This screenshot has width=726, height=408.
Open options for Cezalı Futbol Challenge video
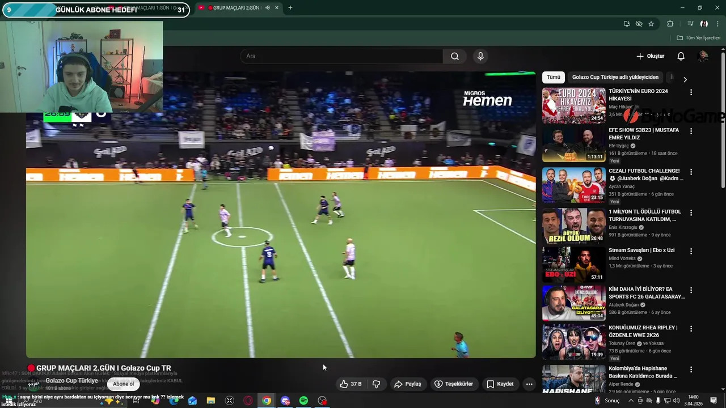point(691,172)
